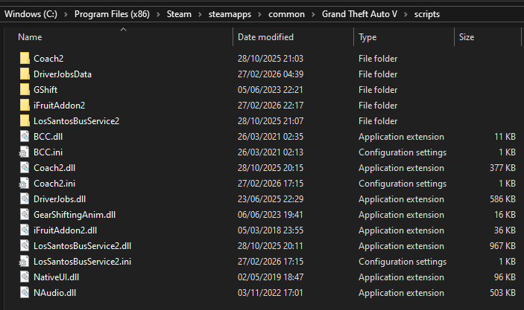Screen dimensions: 524x310
Task: Select iFruitAddon2.dll file name
Action: tap(65, 230)
